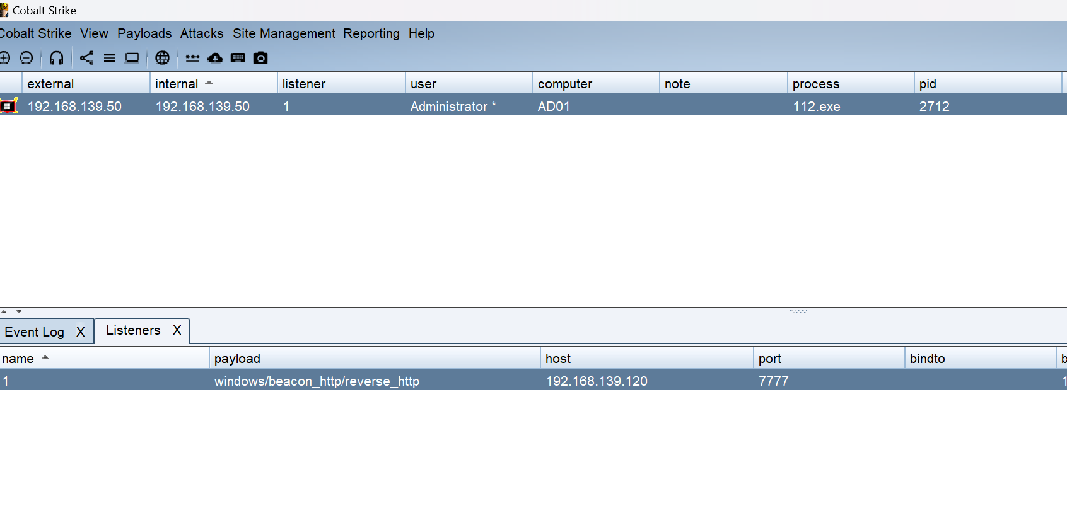This screenshot has height=530, width=1067.
Task: Select the AD01 Administrator beacon row
Action: click(441, 107)
